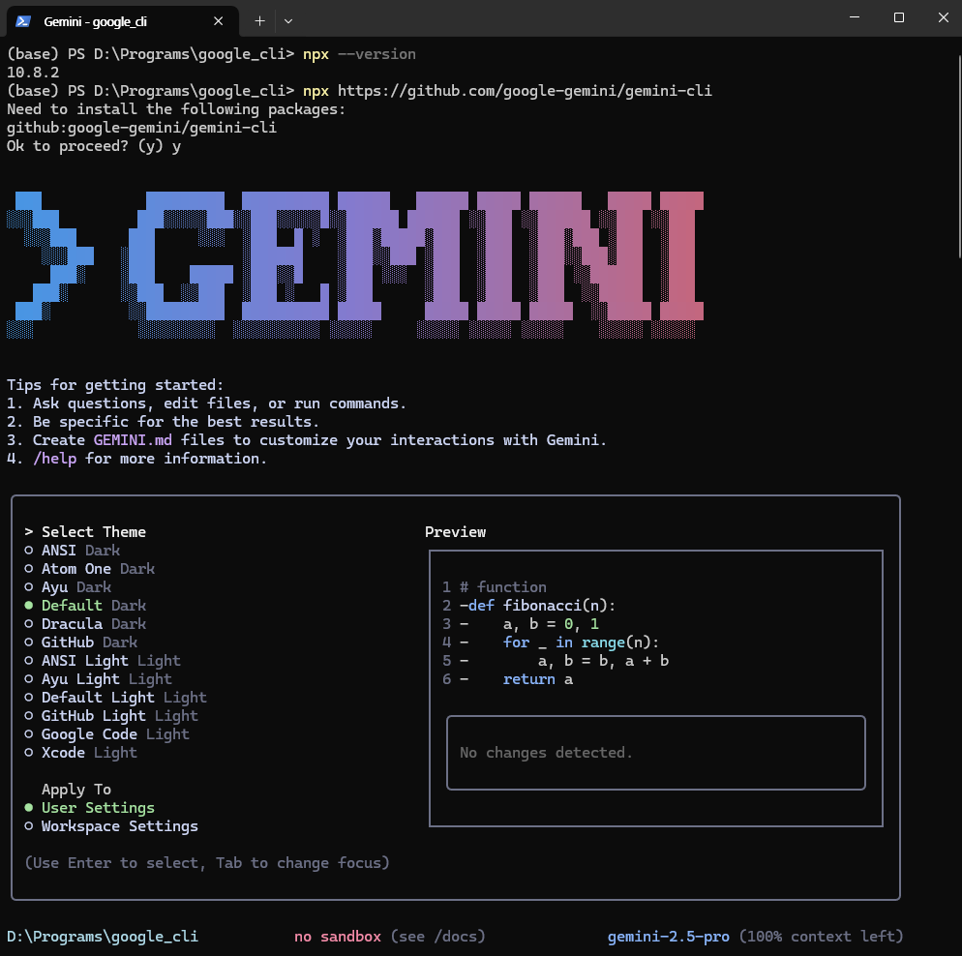Select the Default Dark theme
The image size is (962, 956).
pyautogui.click(x=85, y=606)
